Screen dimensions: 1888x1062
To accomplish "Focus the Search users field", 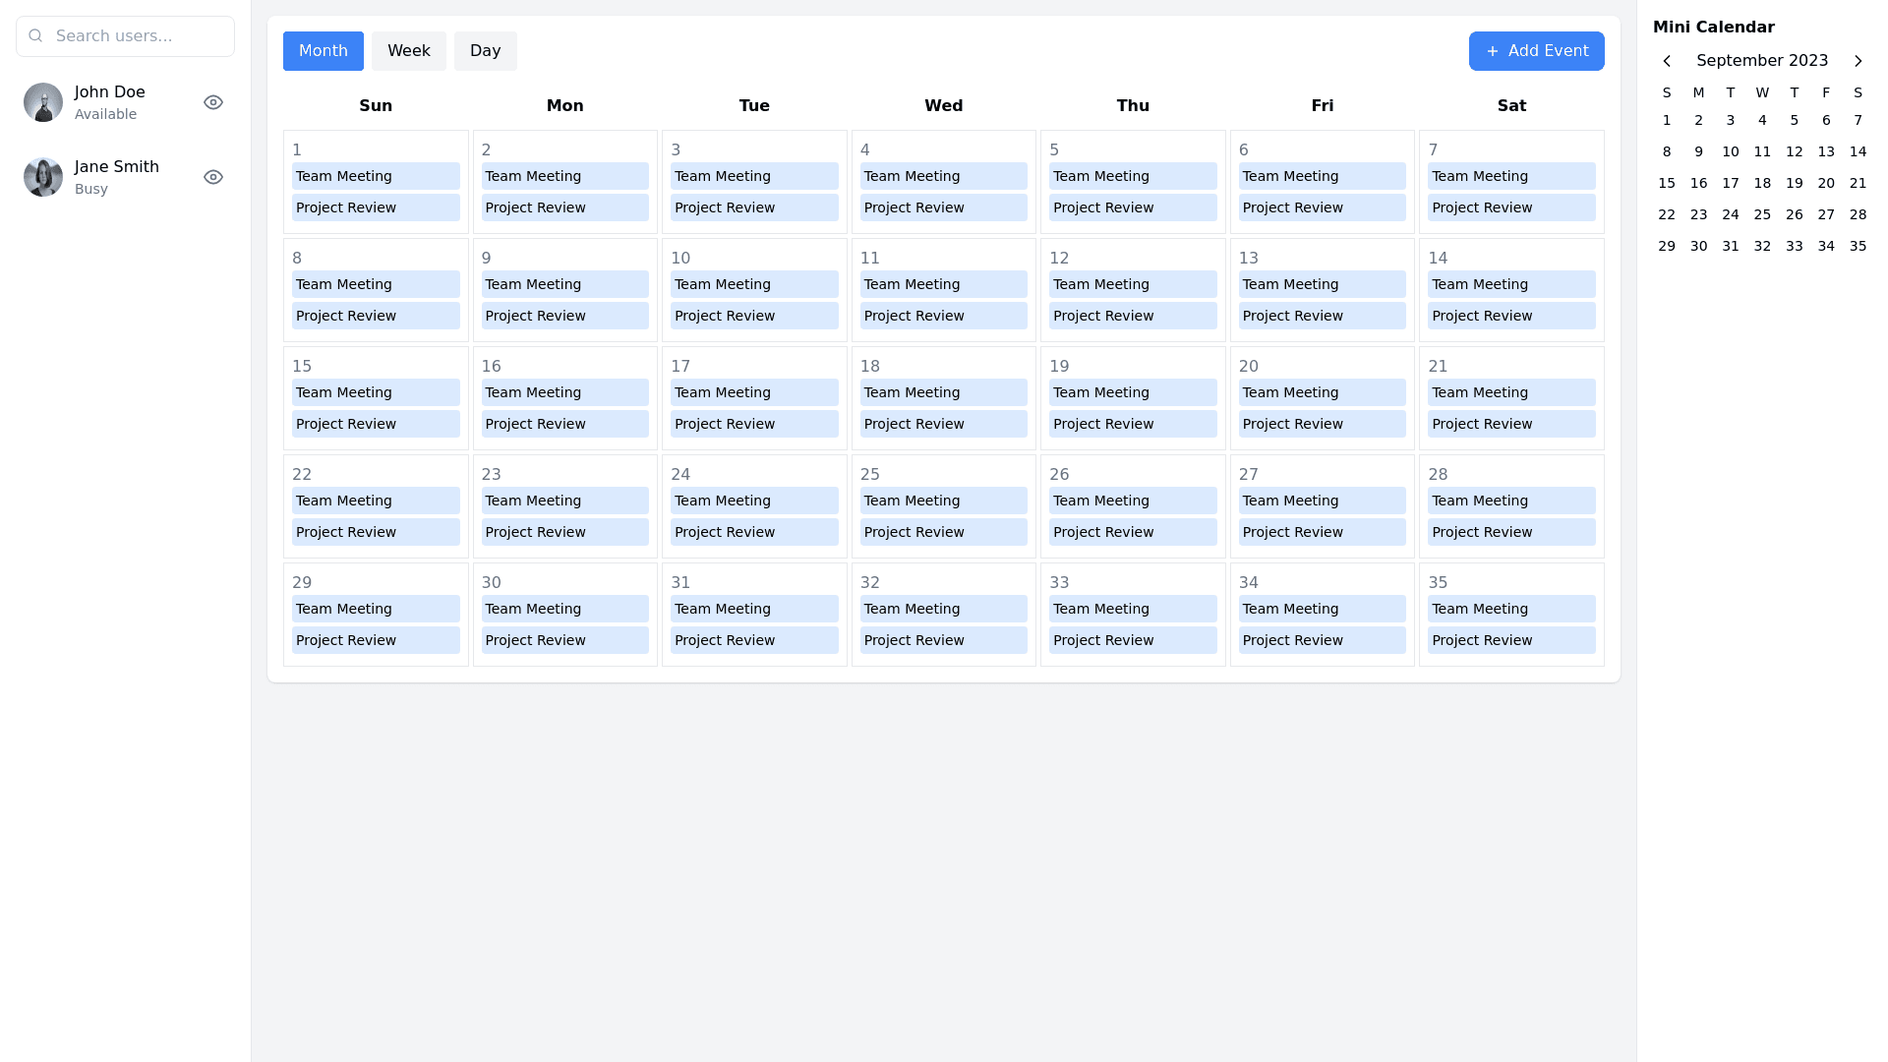I will click(138, 36).
